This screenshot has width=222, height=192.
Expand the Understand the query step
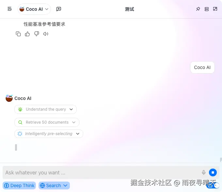coord(45,109)
